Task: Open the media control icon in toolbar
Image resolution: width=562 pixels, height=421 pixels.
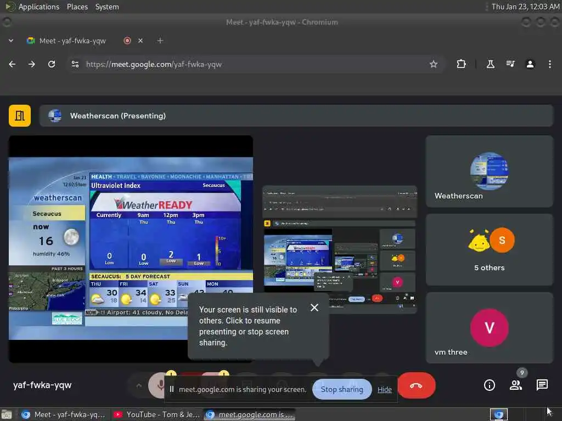Action: coord(510,64)
